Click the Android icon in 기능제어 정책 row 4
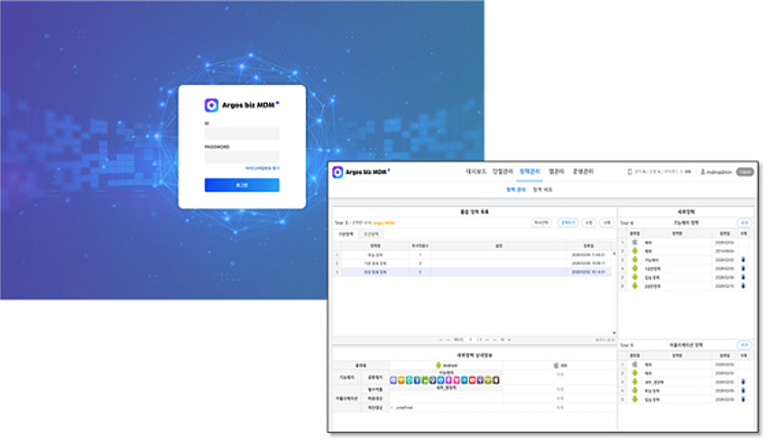Screen dimensions: 766x444 coord(635,268)
